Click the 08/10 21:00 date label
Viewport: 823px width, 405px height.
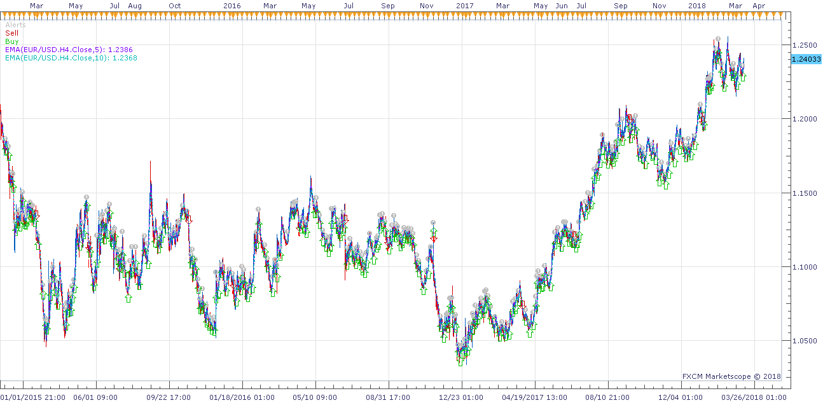[x=607, y=397]
